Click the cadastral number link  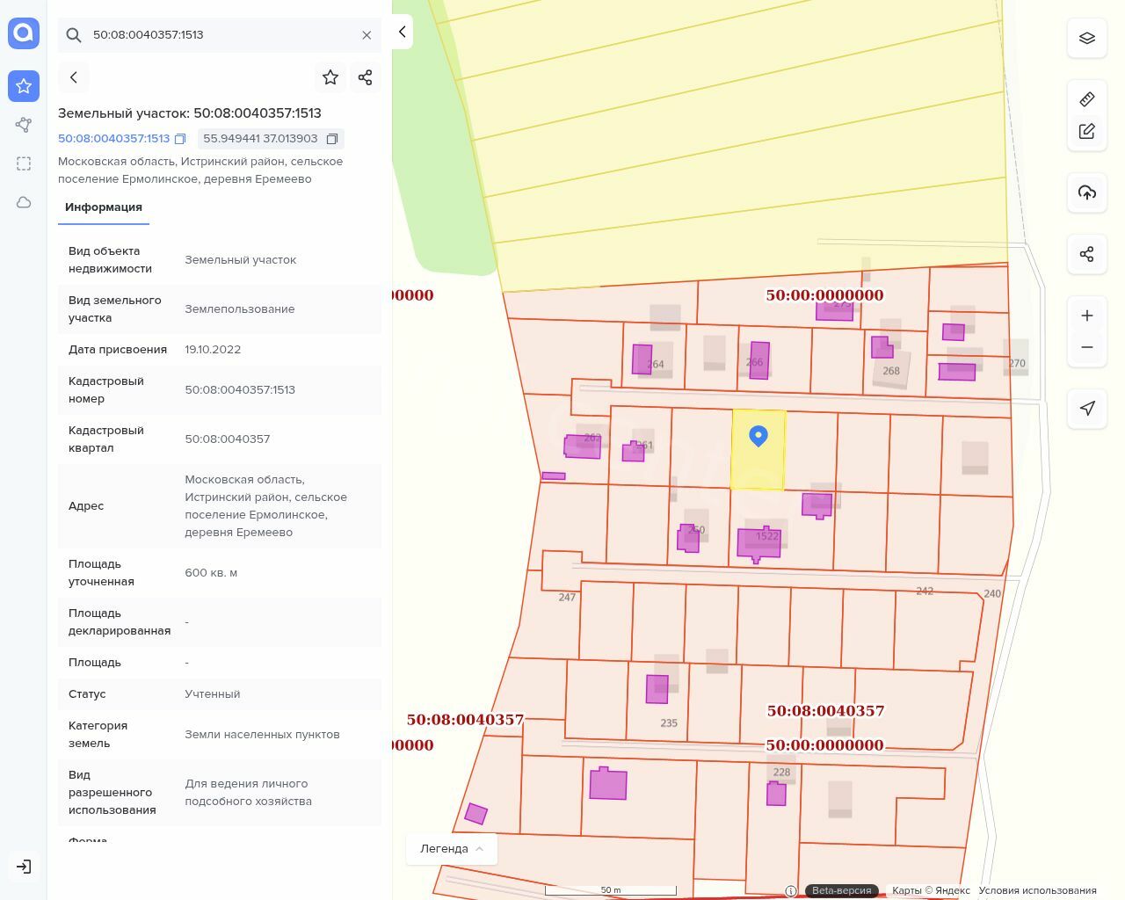[x=113, y=139]
